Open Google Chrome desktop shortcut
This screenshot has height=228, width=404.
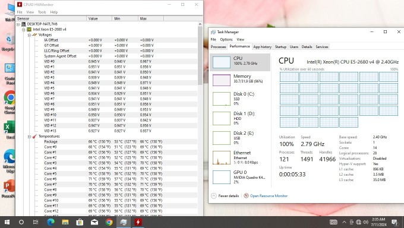click(x=10, y=102)
